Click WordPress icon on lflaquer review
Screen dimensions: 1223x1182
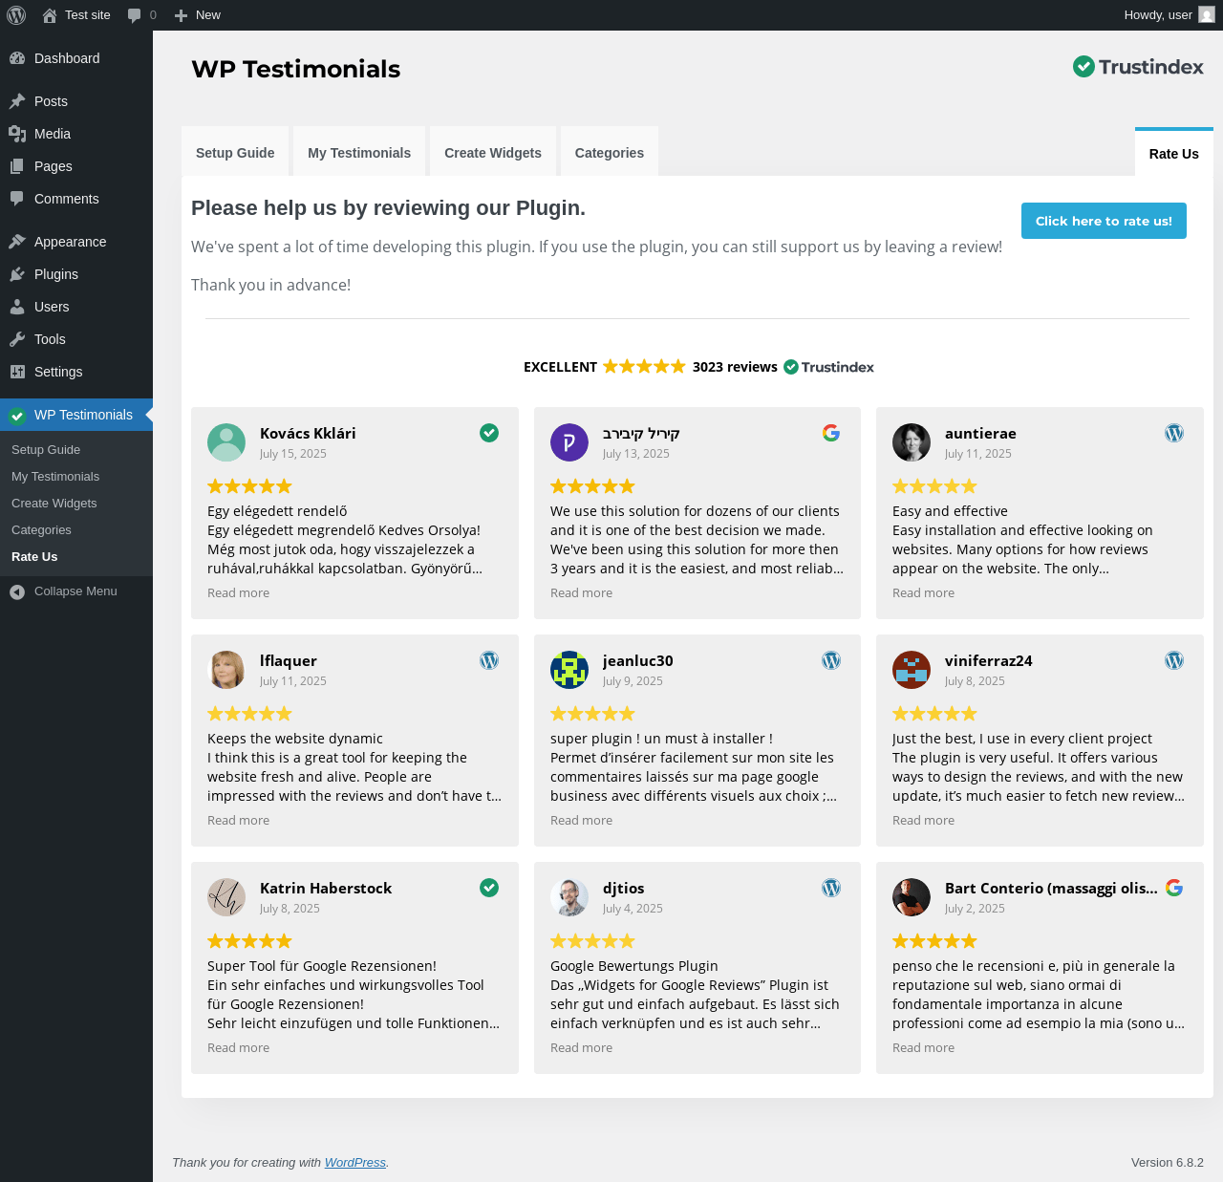(489, 660)
